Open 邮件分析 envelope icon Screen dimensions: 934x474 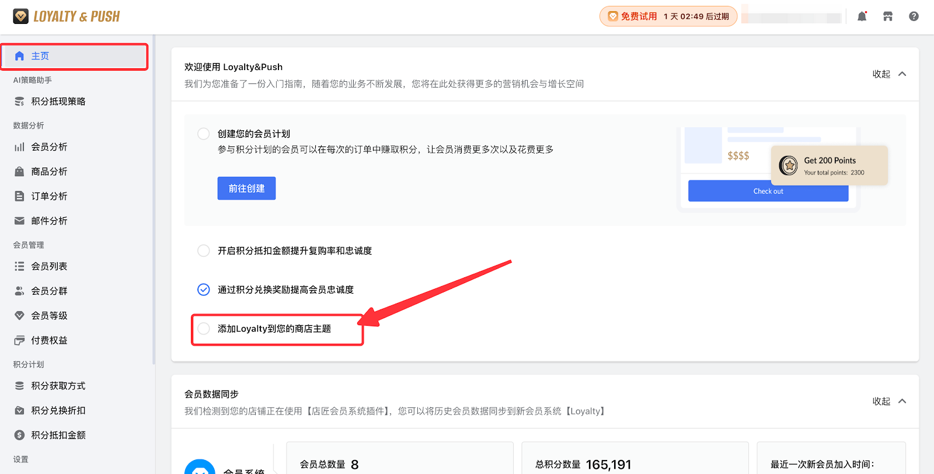[x=19, y=221]
